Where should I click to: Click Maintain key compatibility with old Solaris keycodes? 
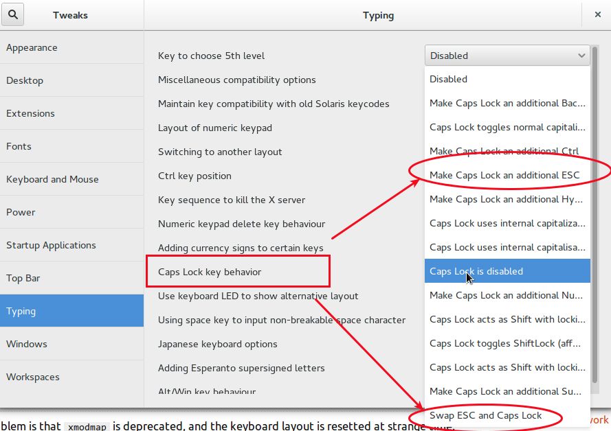click(x=274, y=104)
